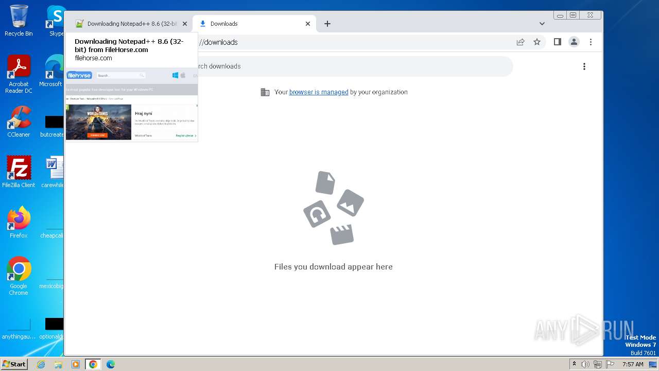Viewport: 659px width, 371px height.
Task: Open the Action Center flag icon
Action: click(611, 364)
